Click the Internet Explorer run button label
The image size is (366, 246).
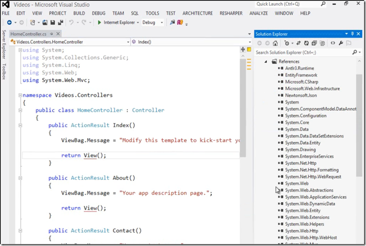119,22
